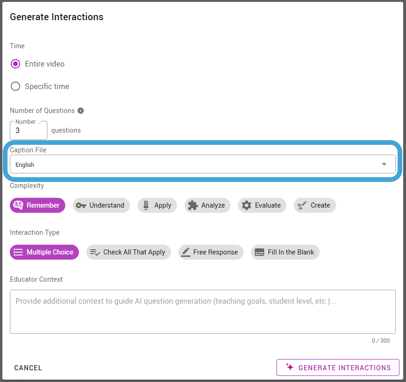Select Multiple Choice interaction type
406x382 pixels.
point(44,252)
